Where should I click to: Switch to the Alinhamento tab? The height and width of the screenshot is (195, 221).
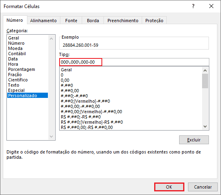pyautogui.click(x=43, y=21)
